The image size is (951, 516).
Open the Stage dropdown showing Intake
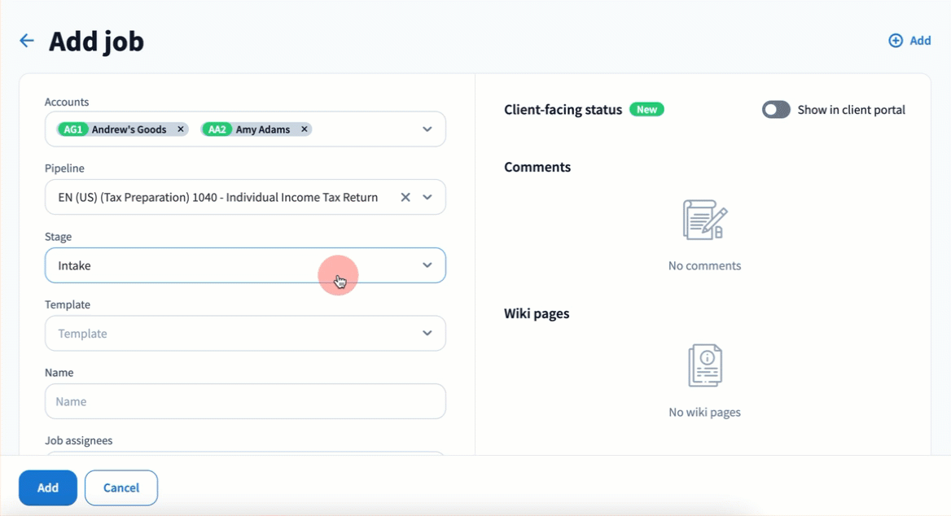[244, 265]
